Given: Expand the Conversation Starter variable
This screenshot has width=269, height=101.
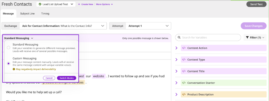Looking at the screenshot, I should point(176,83).
